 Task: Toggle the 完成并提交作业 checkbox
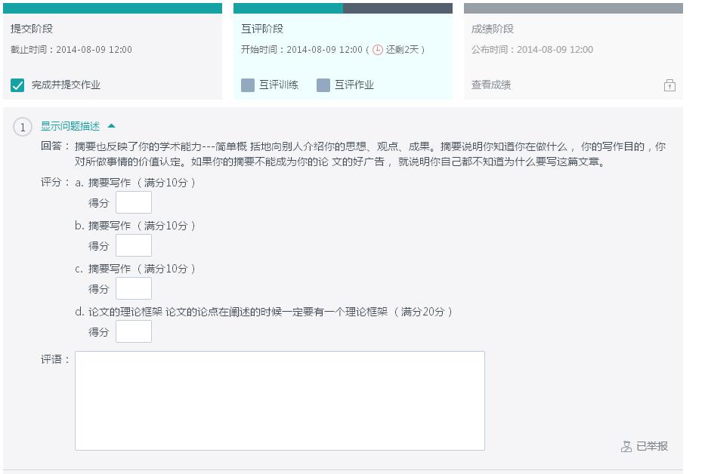[x=17, y=85]
